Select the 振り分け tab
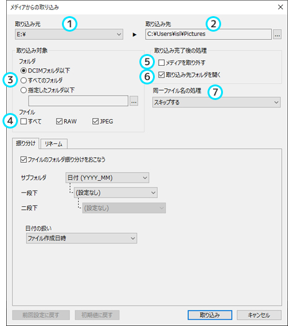The width and height of the screenshot is (288, 326). point(26,143)
